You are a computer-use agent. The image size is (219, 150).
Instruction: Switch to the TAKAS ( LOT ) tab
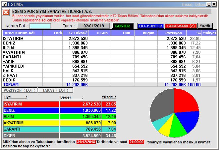click(55, 90)
